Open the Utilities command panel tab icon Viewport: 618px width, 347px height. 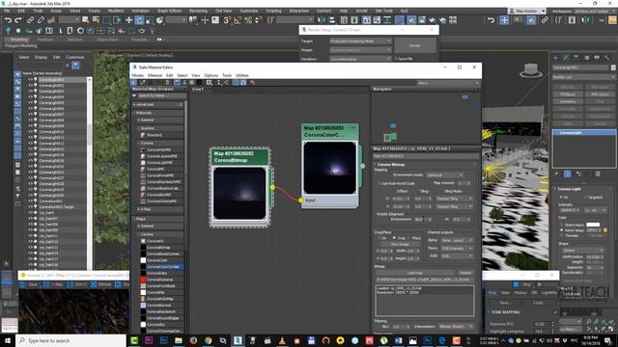[607, 58]
